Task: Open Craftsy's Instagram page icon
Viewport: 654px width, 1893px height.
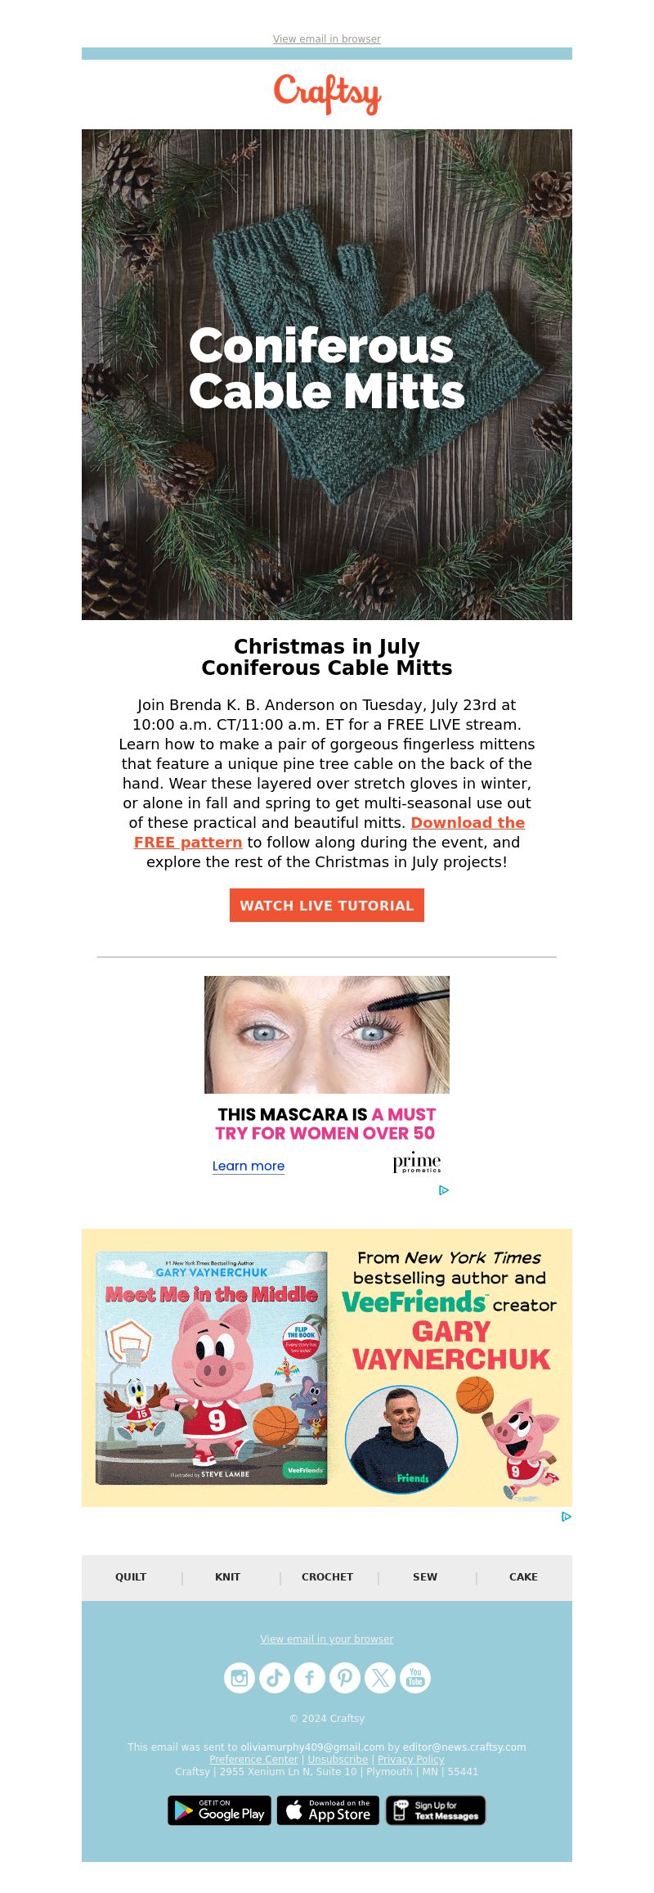Action: coord(240,1678)
